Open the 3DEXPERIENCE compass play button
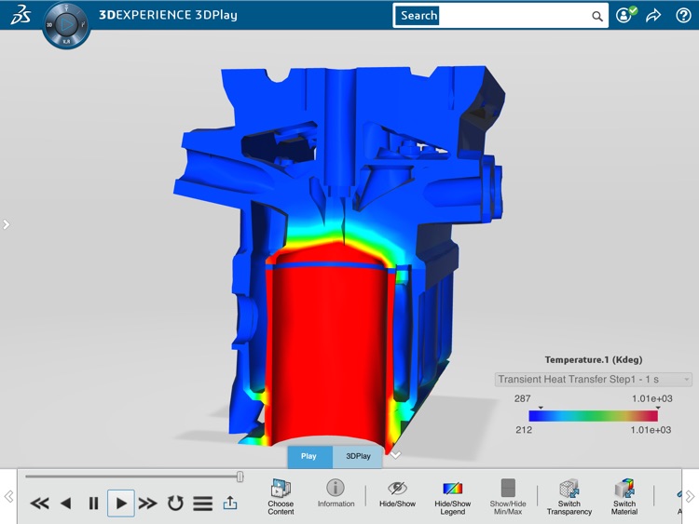The width and height of the screenshot is (699, 524). (66, 24)
